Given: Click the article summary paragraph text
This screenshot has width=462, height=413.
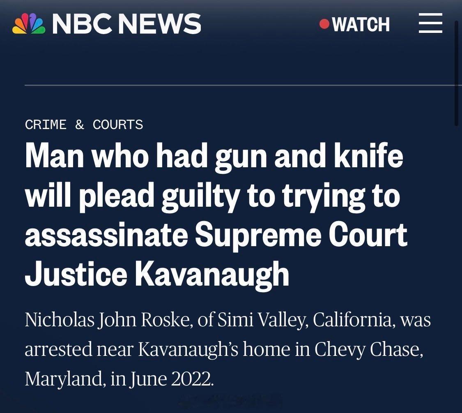Looking at the screenshot, I should point(226,349).
